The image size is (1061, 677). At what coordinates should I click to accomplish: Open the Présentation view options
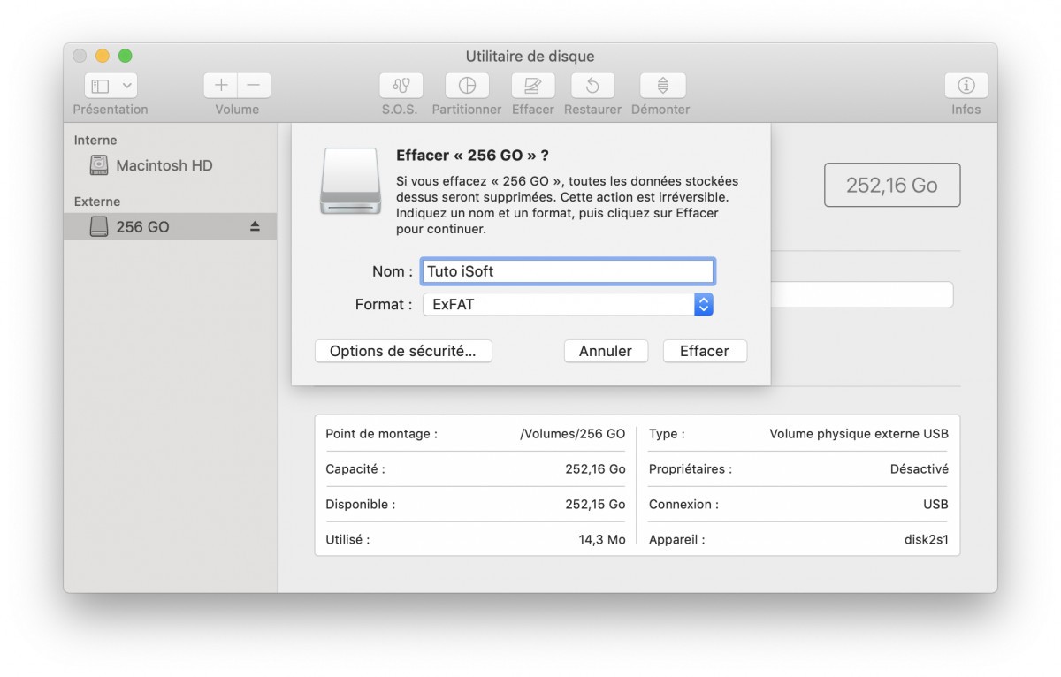click(x=110, y=85)
